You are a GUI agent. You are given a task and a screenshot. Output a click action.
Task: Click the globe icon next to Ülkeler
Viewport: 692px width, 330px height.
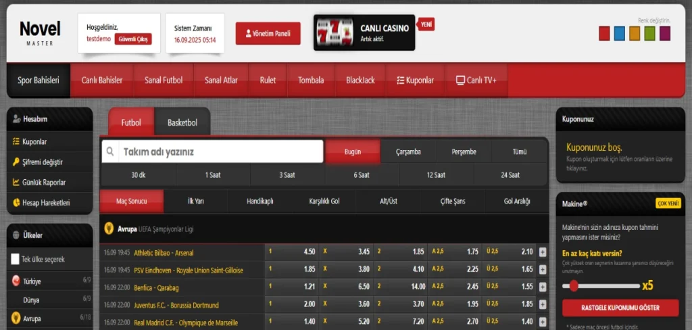pos(16,235)
